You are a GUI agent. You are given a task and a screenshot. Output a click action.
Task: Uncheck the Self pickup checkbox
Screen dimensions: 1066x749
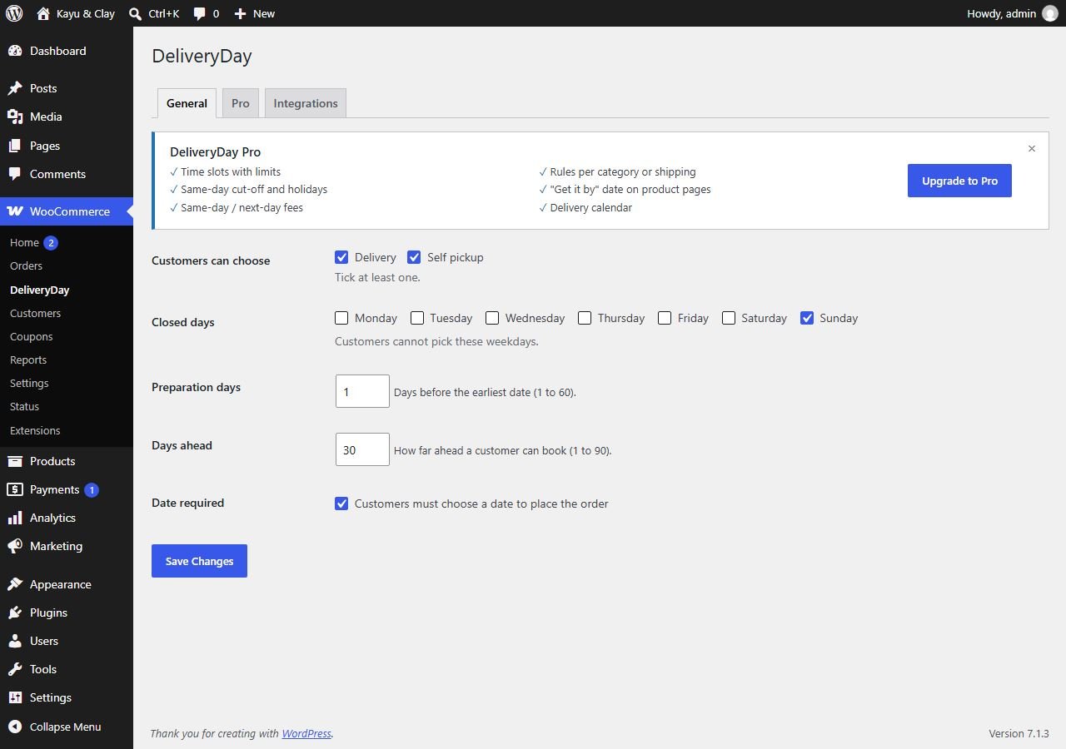coord(414,257)
